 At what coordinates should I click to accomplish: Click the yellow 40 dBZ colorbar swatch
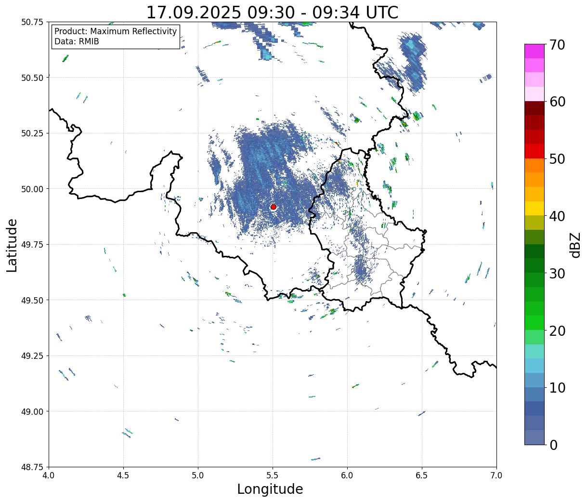click(x=534, y=209)
